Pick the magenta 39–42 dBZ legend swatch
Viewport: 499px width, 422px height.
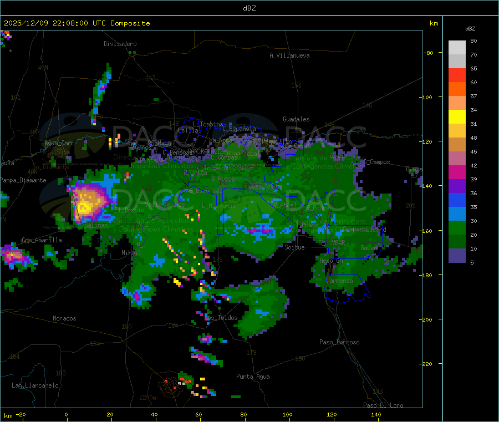(457, 172)
